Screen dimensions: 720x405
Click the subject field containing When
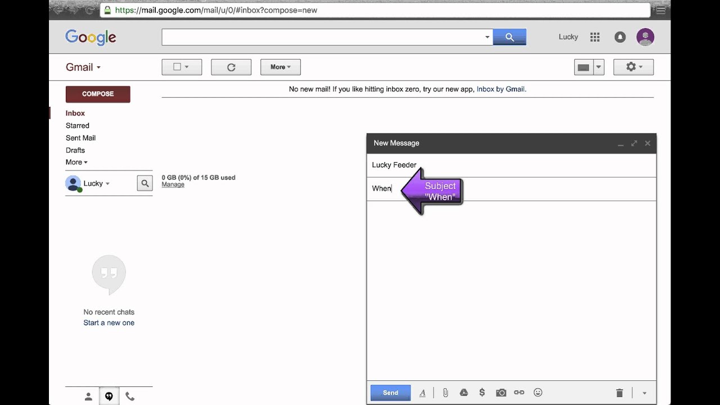pos(511,188)
